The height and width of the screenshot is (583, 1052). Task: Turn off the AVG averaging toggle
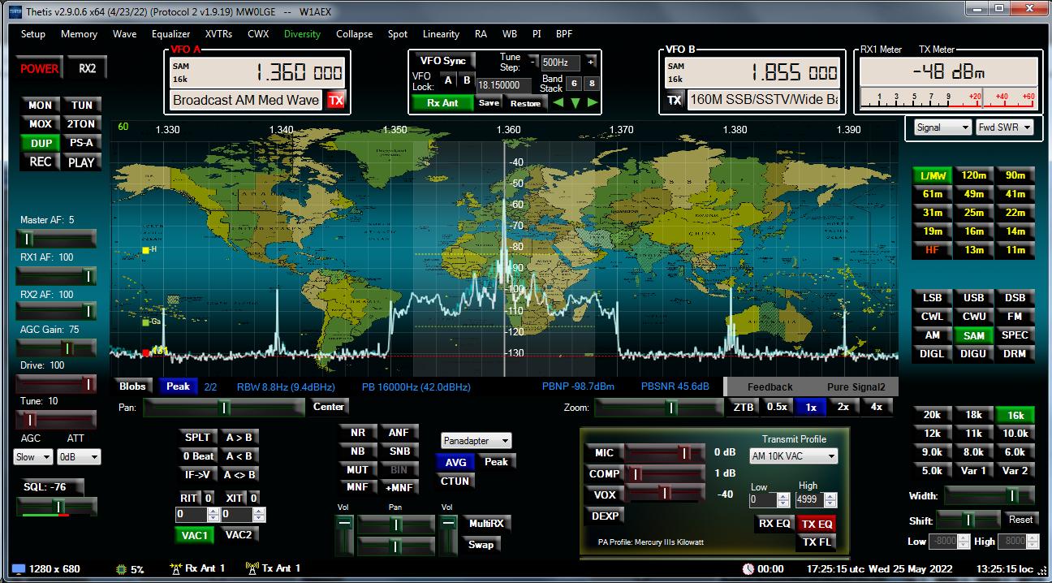click(455, 462)
